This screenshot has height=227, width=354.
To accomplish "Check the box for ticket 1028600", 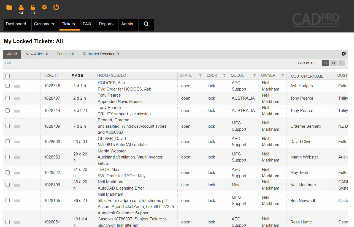I will (7, 141).
